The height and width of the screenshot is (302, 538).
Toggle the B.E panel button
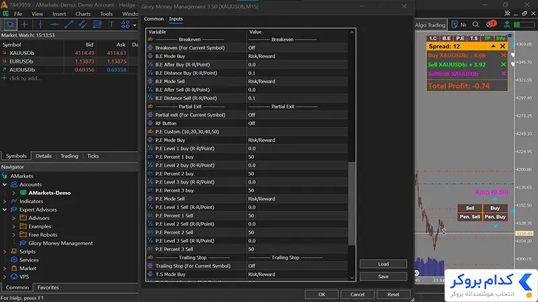point(447,38)
